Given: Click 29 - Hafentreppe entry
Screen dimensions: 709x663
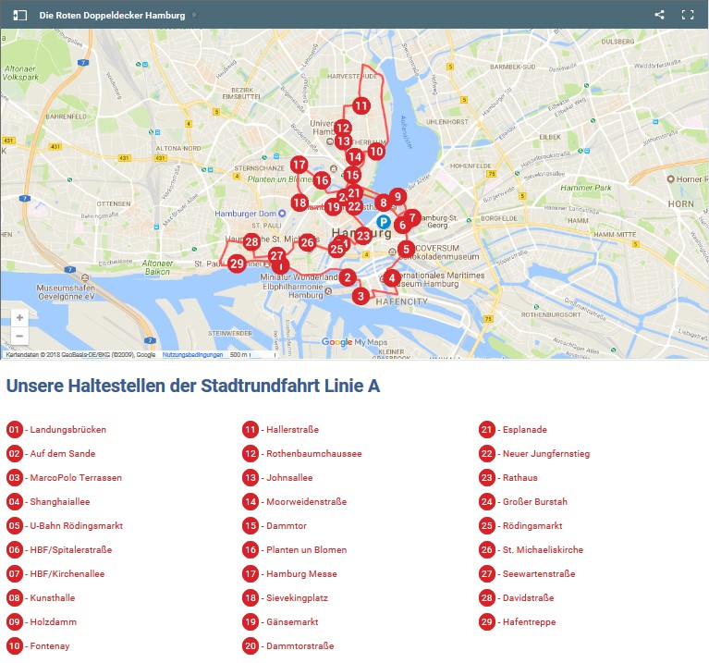Looking at the screenshot, I should point(518,621).
